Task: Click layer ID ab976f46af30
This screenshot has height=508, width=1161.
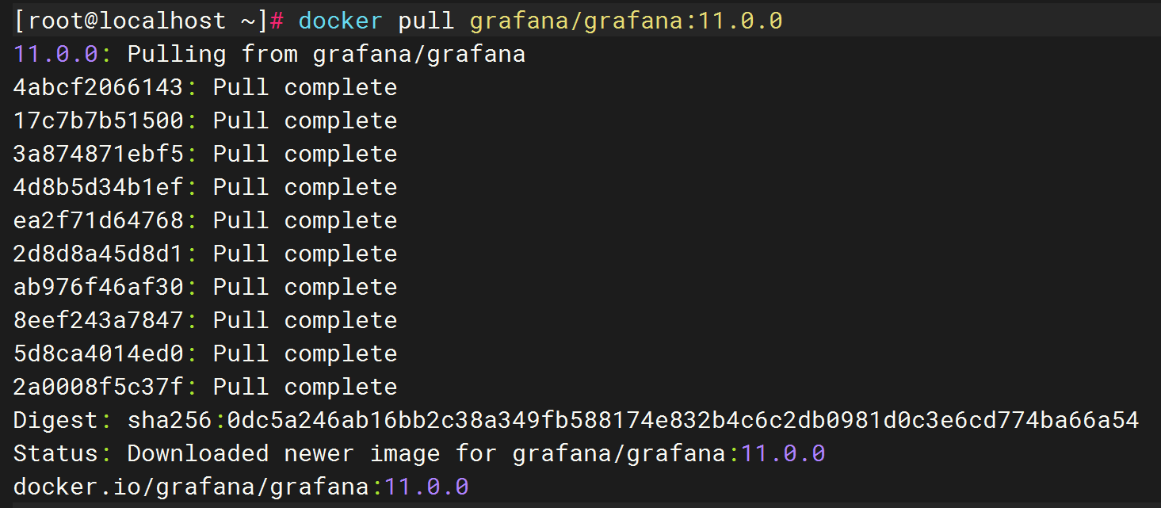Action: click(x=98, y=287)
